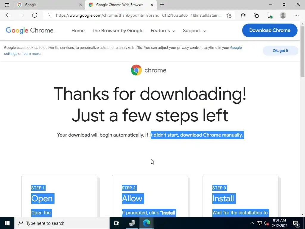Click the Allow heading in step two

coord(133,198)
